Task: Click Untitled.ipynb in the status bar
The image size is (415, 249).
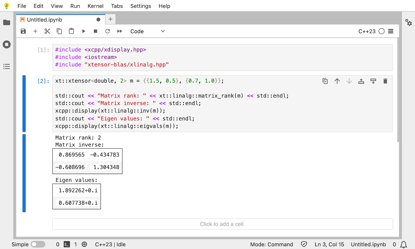Action: 368,244
